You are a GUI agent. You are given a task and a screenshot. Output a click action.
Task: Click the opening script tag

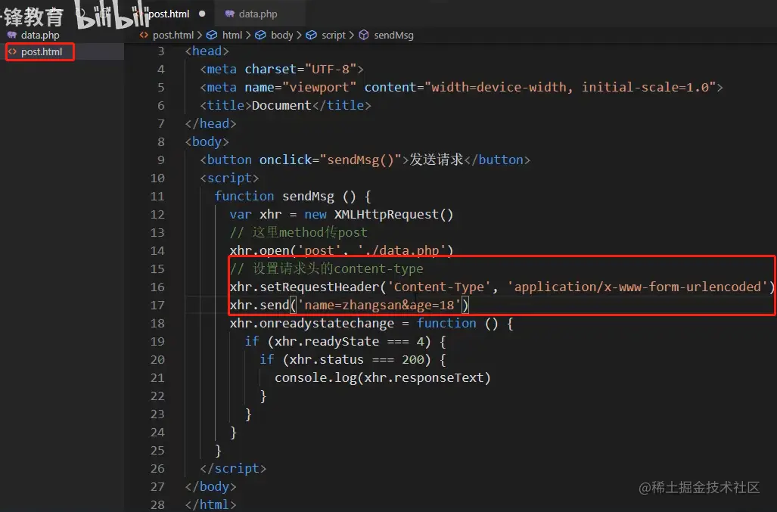229,178
